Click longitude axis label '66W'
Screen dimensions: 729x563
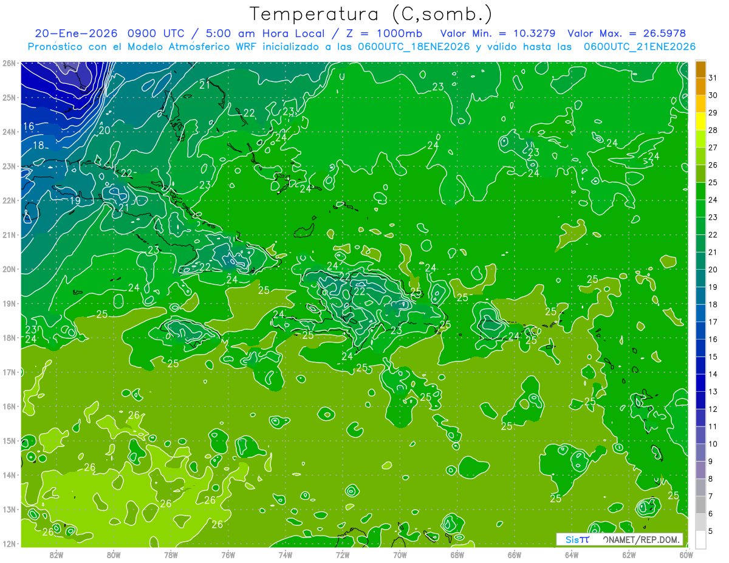click(515, 554)
